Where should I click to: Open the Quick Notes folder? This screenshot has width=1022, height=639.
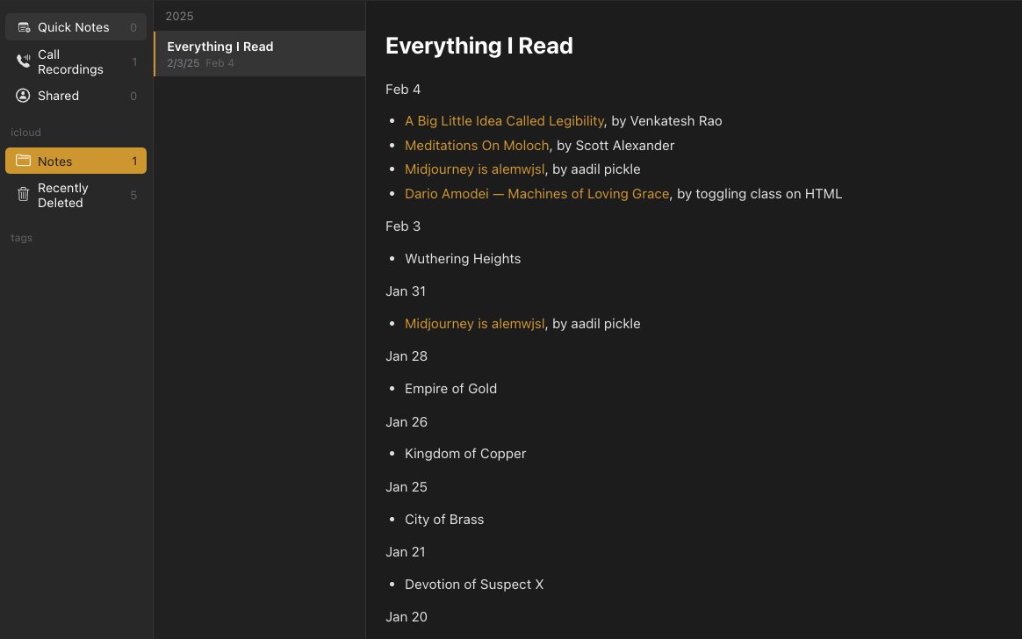[76, 27]
